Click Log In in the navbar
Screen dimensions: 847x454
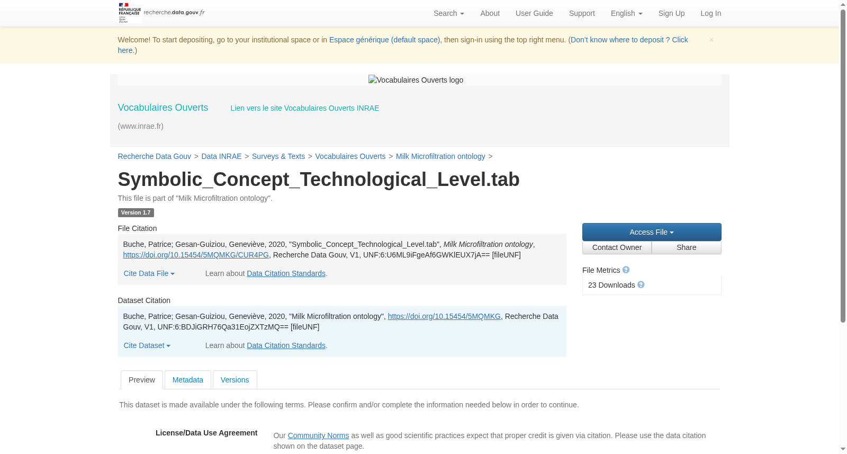pyautogui.click(x=710, y=13)
